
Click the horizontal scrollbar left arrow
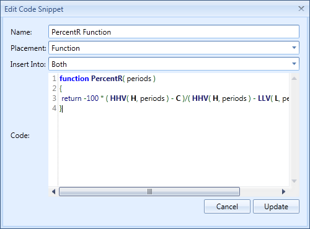point(53,192)
